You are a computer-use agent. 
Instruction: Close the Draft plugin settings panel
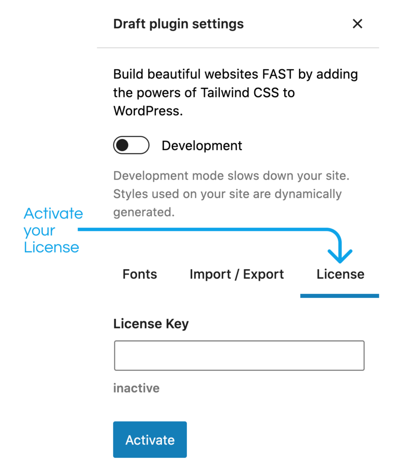pos(357,24)
